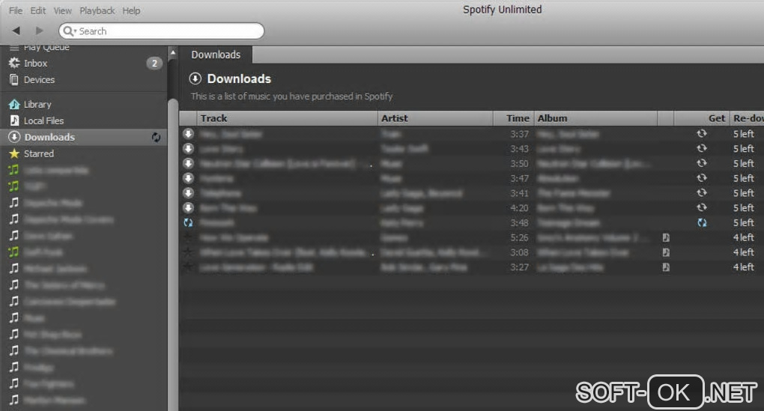Click the Local Files music-file icon
This screenshot has height=411, width=764.
[15, 121]
